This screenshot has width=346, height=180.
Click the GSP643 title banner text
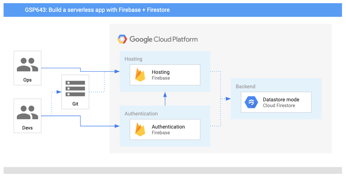pyautogui.click(x=97, y=10)
